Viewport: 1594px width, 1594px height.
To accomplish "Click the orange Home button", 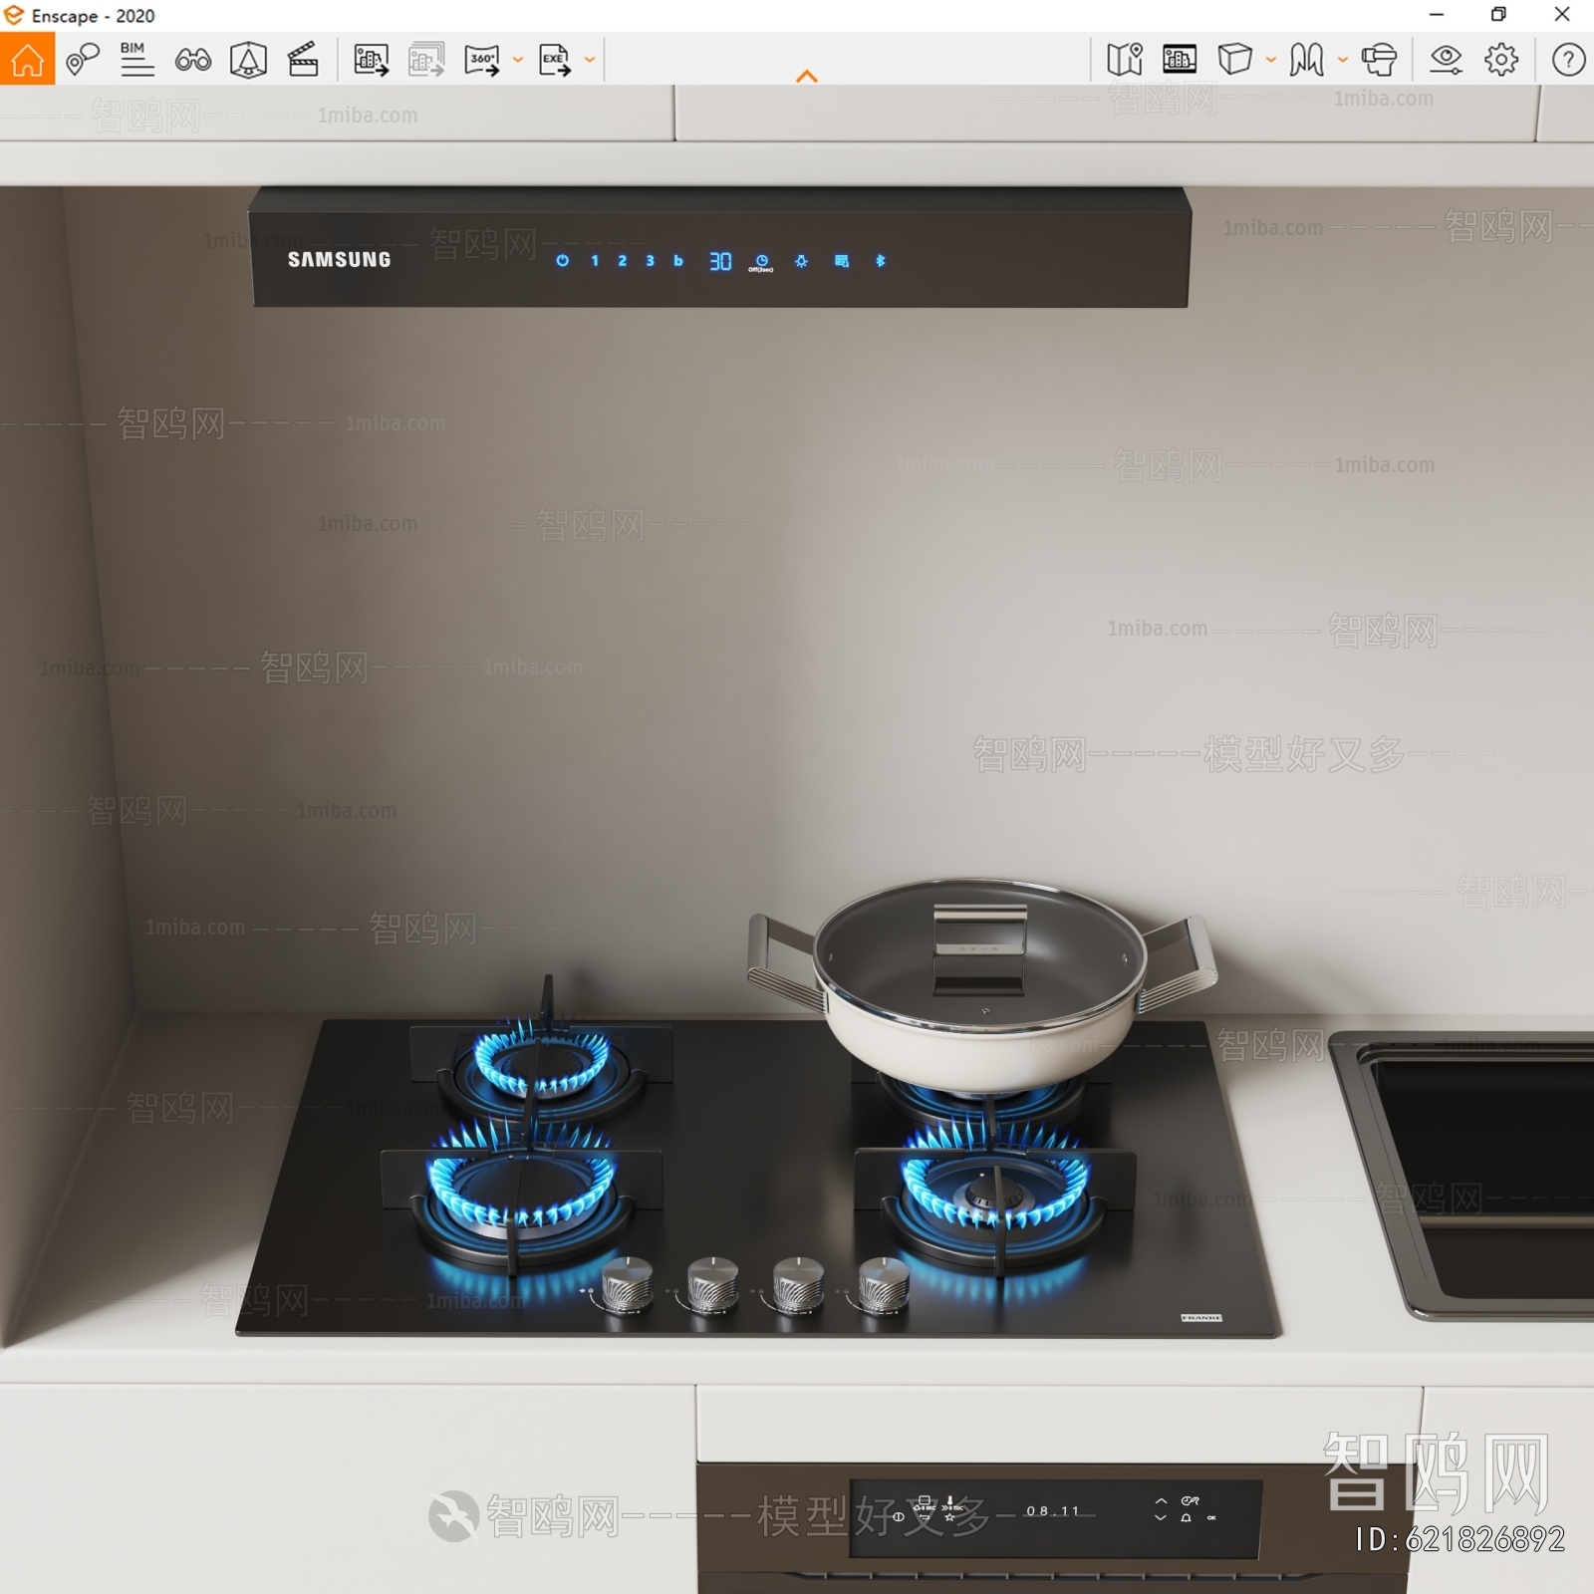I will pyautogui.click(x=27, y=60).
